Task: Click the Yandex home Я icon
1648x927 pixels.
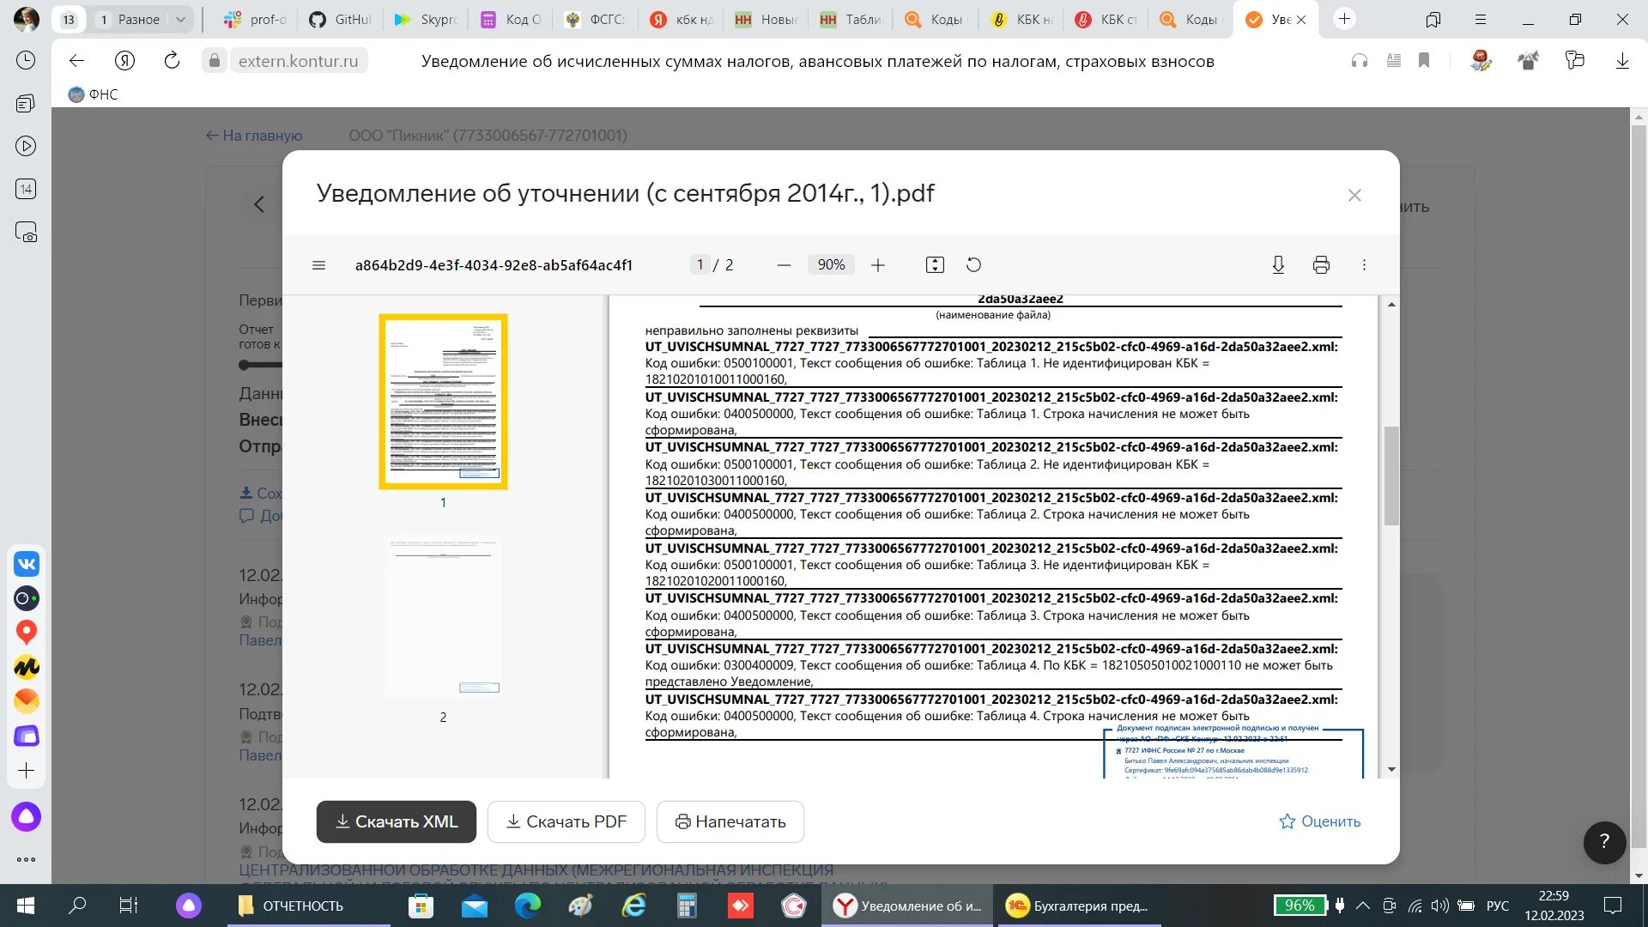Action: (x=124, y=61)
